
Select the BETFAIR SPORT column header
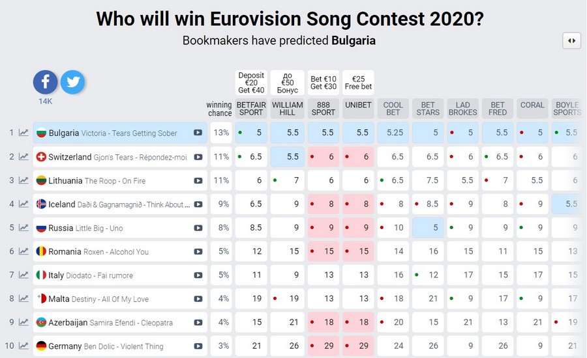tap(251, 109)
